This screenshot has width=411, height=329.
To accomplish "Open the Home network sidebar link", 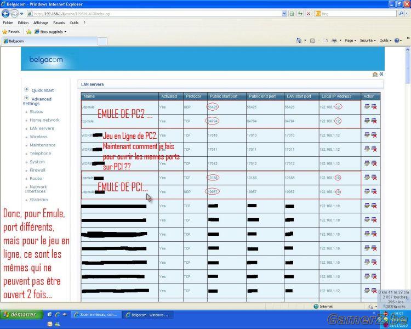I will pyautogui.click(x=44, y=120).
